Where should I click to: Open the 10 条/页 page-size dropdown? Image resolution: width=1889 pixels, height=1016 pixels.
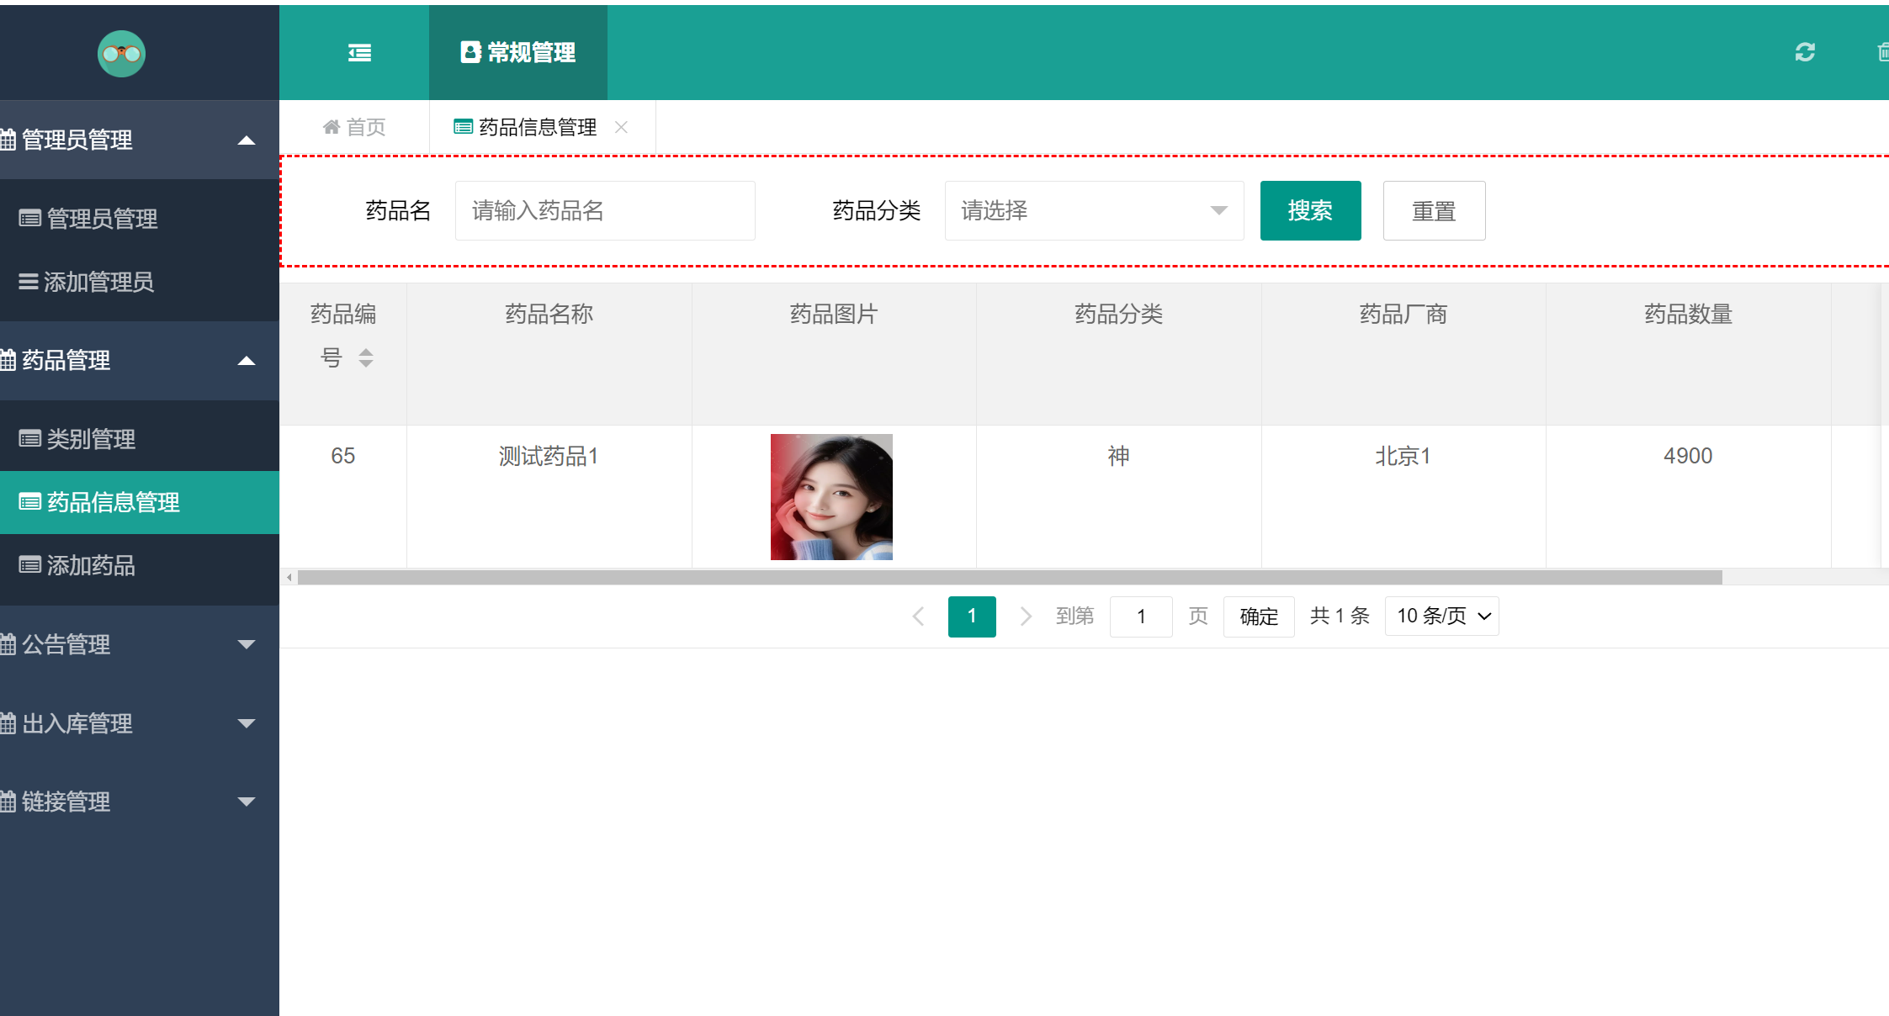pyautogui.click(x=1441, y=616)
